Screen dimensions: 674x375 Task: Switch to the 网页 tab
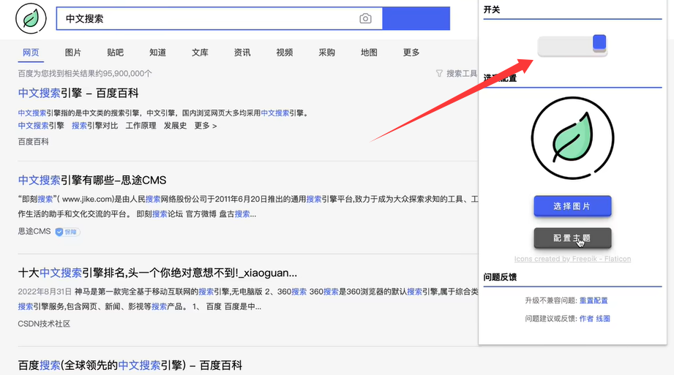(x=31, y=53)
